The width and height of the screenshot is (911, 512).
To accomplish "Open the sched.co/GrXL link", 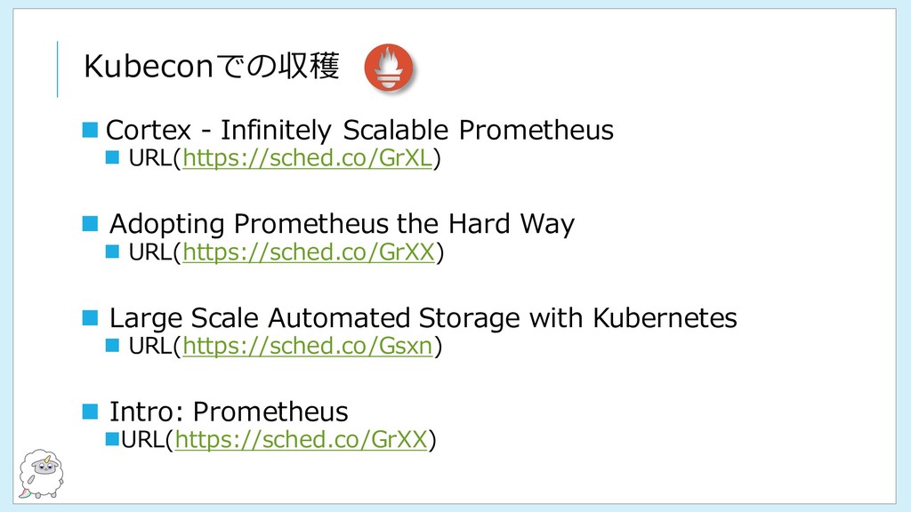I will [307, 158].
